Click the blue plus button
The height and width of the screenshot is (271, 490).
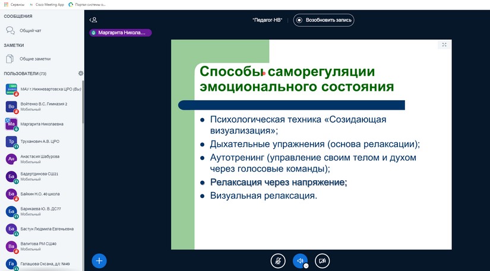click(x=99, y=261)
